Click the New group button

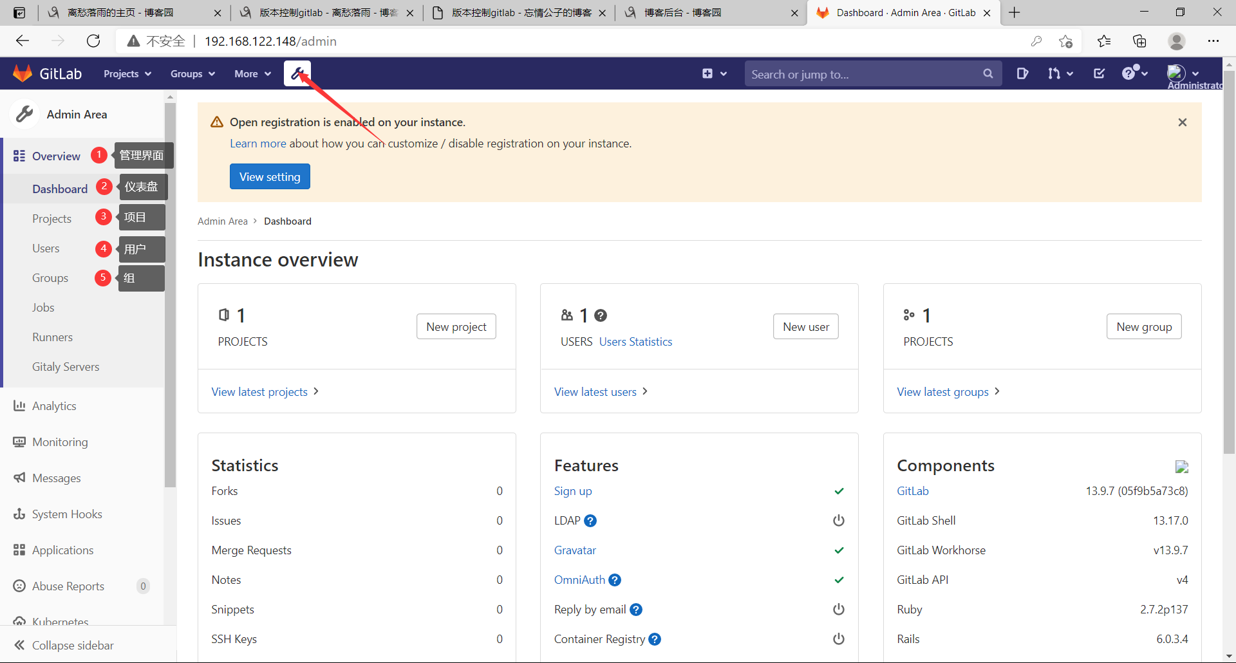(1144, 326)
